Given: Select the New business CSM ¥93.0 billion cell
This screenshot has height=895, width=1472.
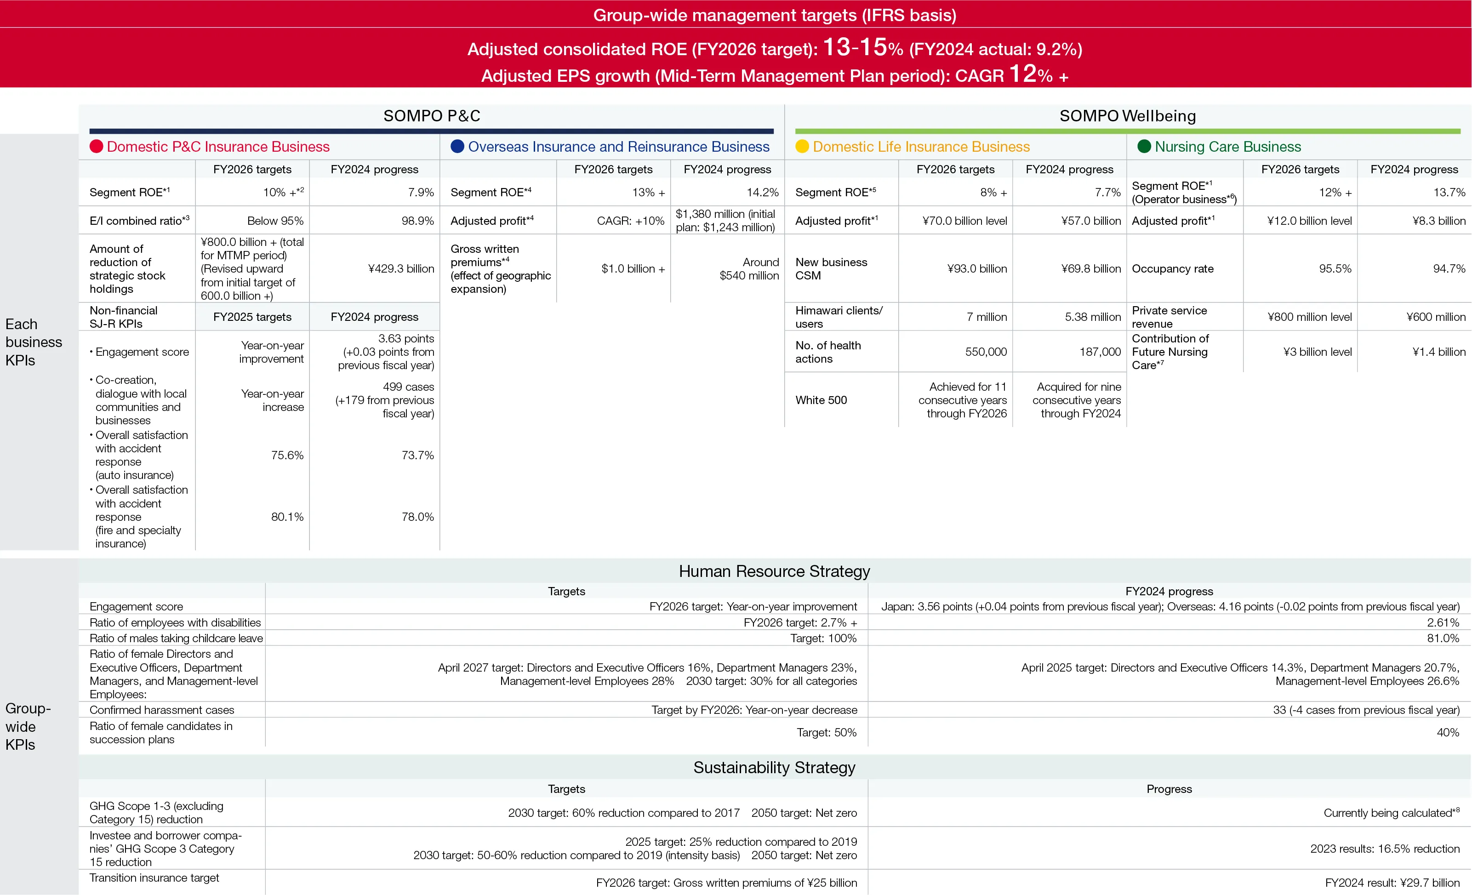Looking at the screenshot, I should pyautogui.click(x=975, y=268).
